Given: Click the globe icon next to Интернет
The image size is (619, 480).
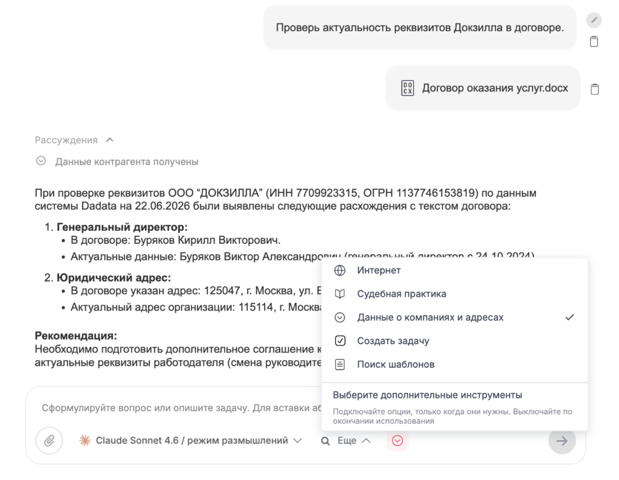Looking at the screenshot, I should (340, 271).
